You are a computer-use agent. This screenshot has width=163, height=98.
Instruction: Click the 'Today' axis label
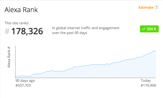click(146, 81)
